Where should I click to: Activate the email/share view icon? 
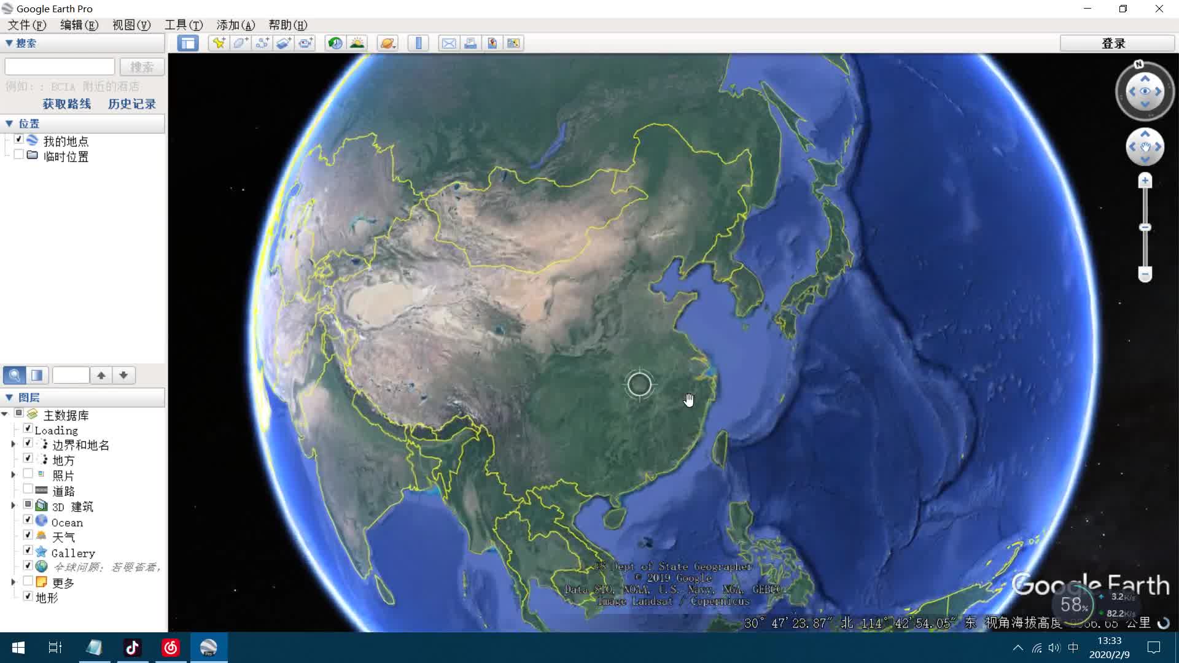449,43
